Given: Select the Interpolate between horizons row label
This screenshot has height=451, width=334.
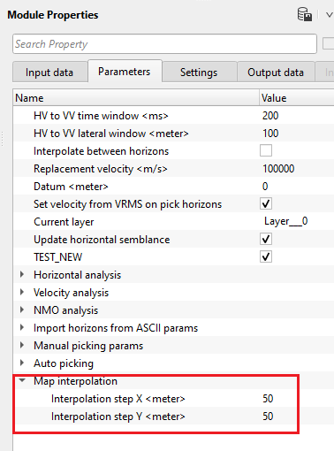Looking at the screenshot, I should [x=102, y=151].
